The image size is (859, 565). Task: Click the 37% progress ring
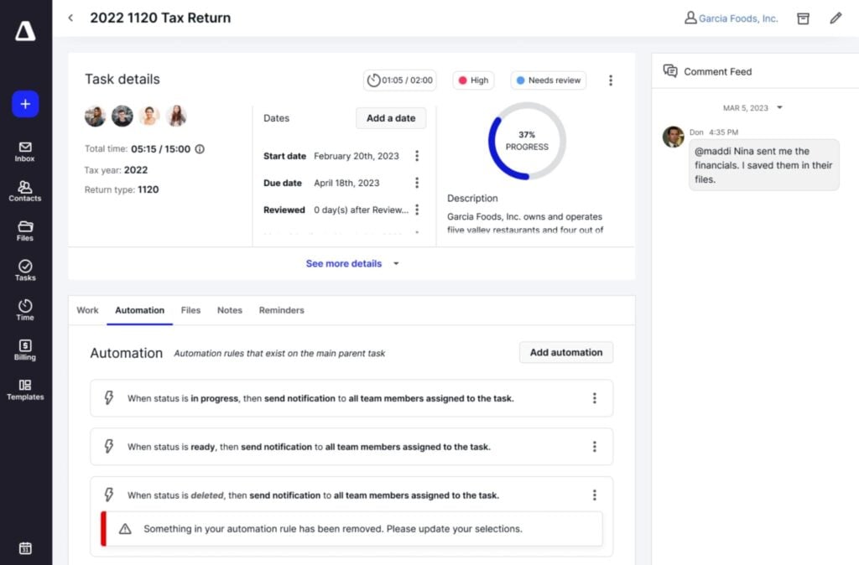pos(527,141)
